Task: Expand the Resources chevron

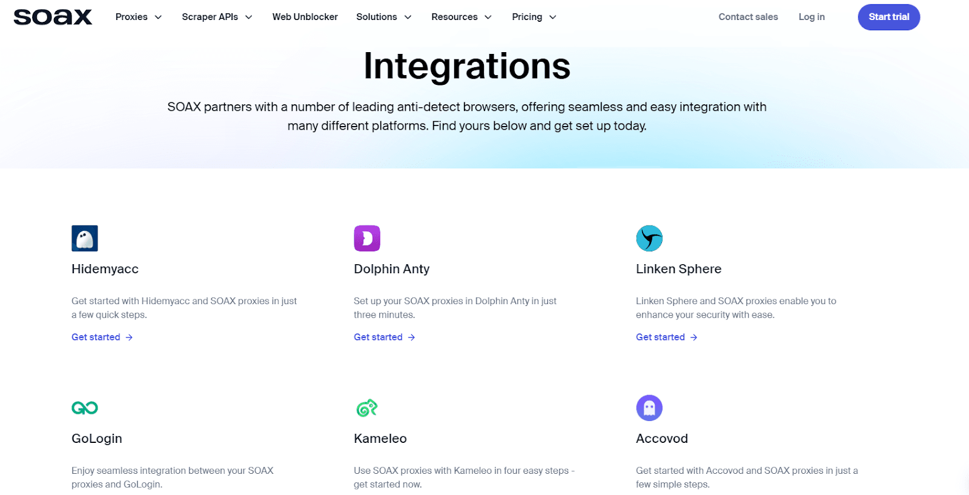Action: pyautogui.click(x=488, y=17)
